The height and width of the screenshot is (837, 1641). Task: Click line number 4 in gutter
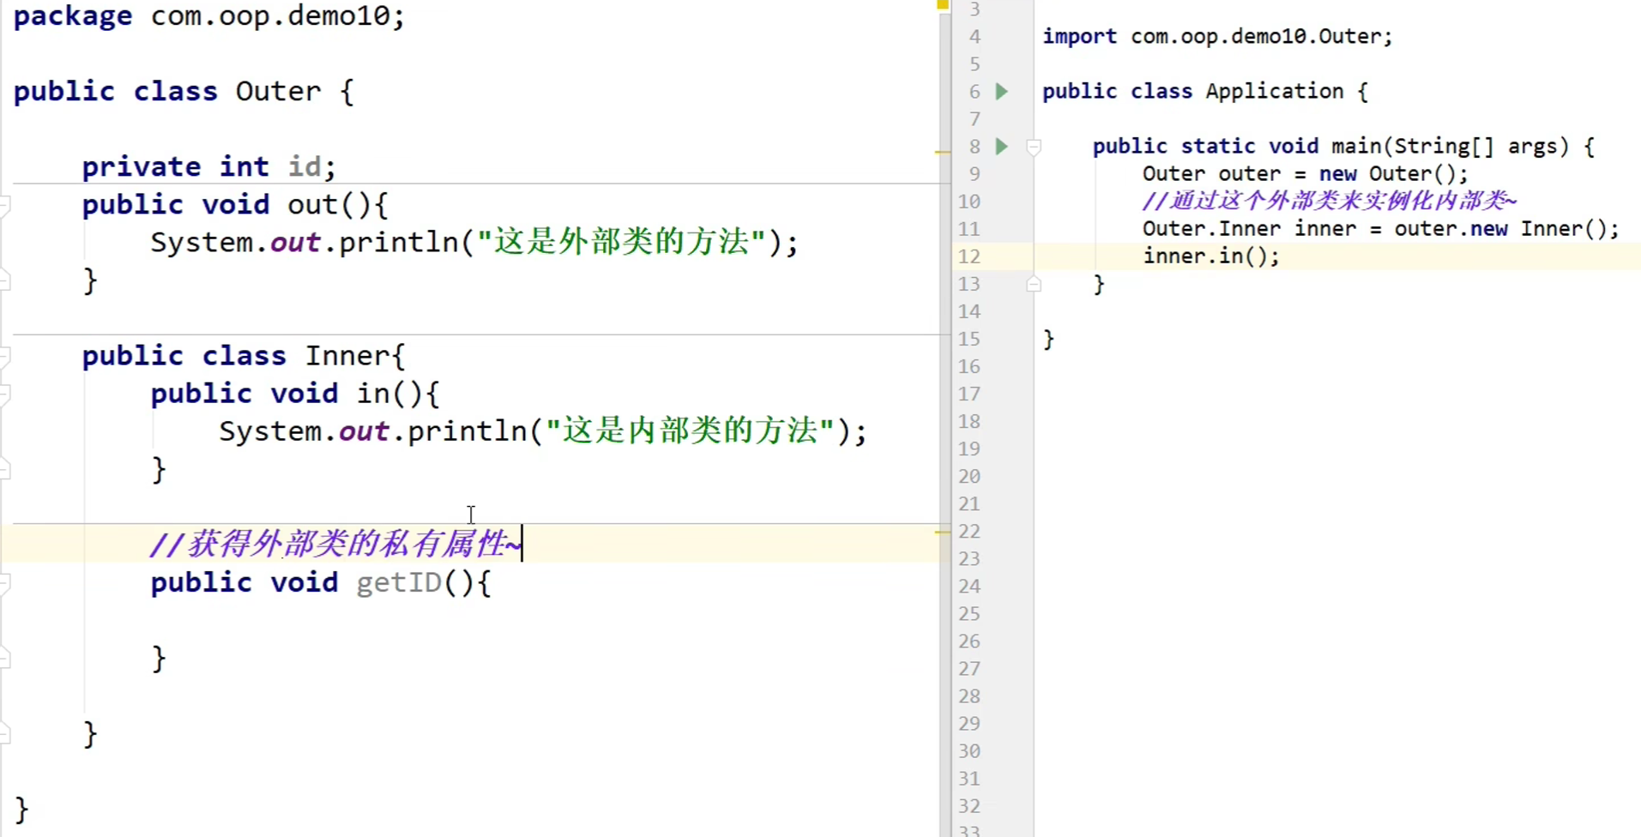coord(974,37)
